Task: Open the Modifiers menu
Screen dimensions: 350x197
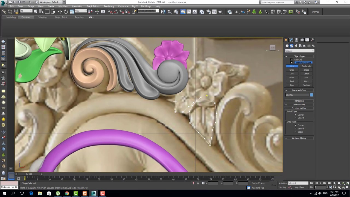Action: coord(63,6)
